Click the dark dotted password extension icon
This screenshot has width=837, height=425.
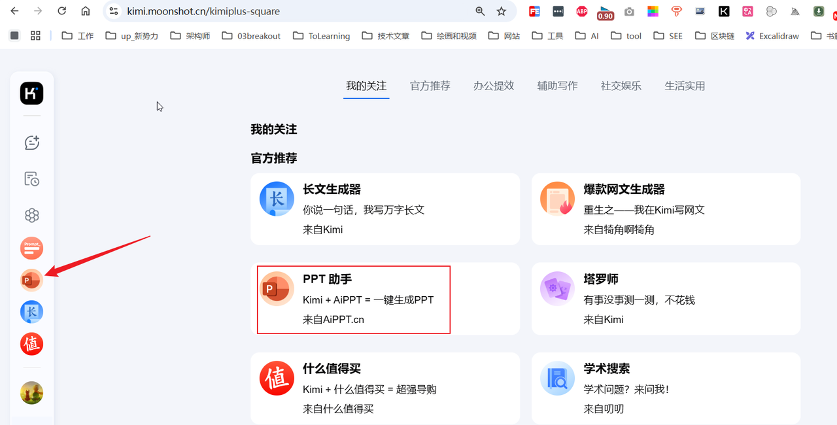[x=558, y=11]
